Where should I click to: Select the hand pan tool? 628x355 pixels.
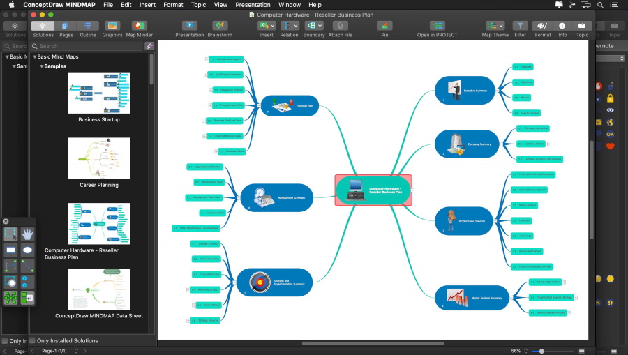tap(27, 234)
